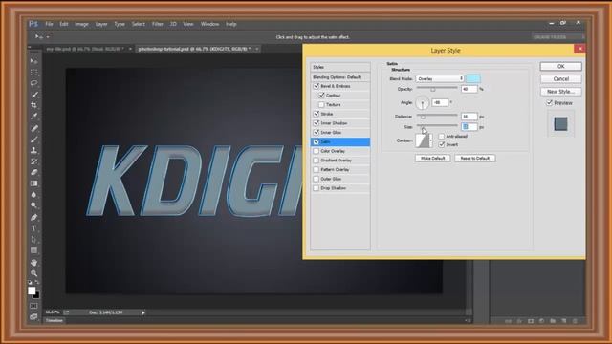Uncheck Inner Shadow style

click(x=317, y=123)
